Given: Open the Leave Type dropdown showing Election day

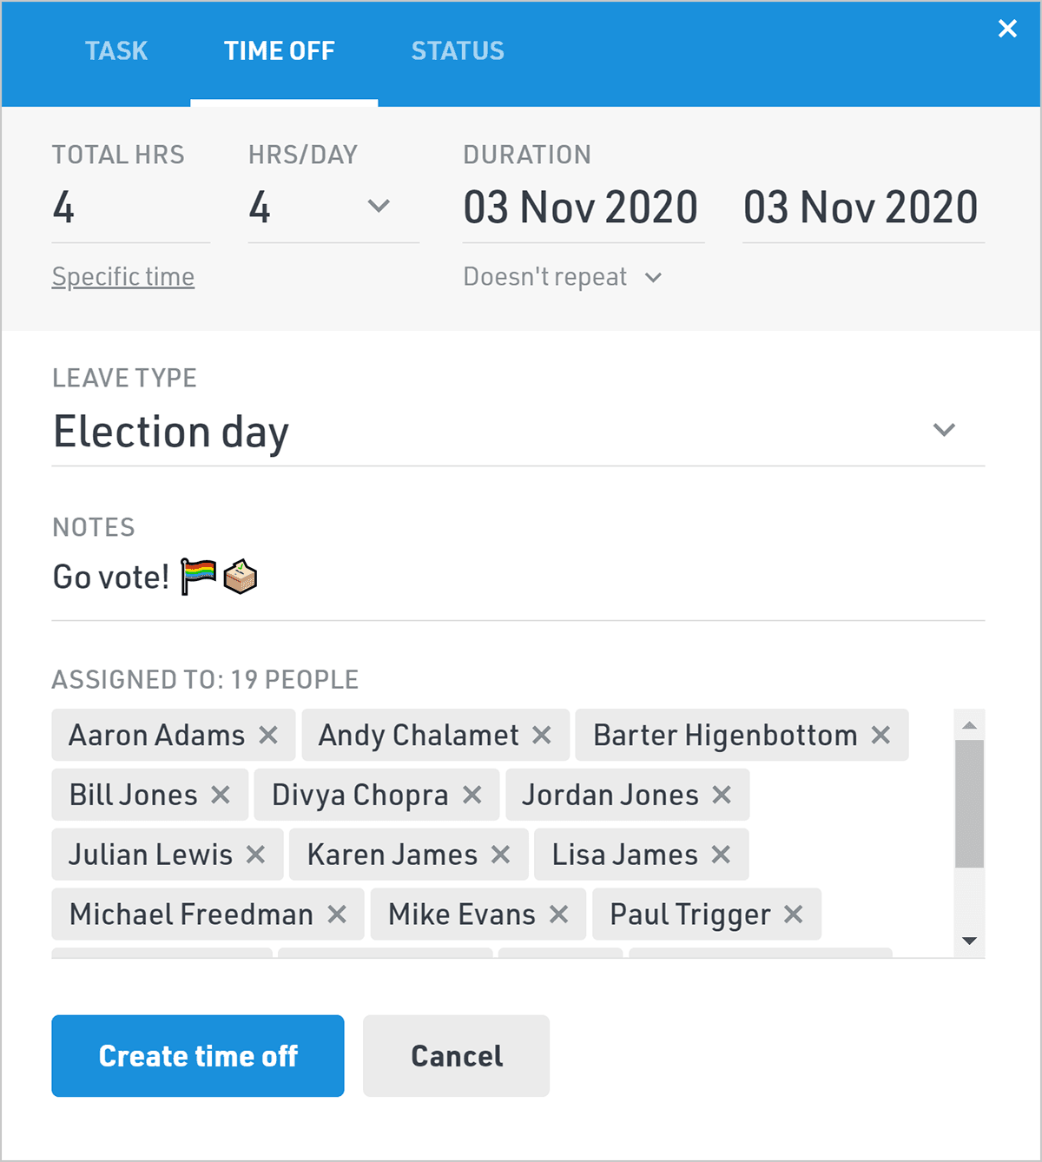Looking at the screenshot, I should [x=944, y=431].
